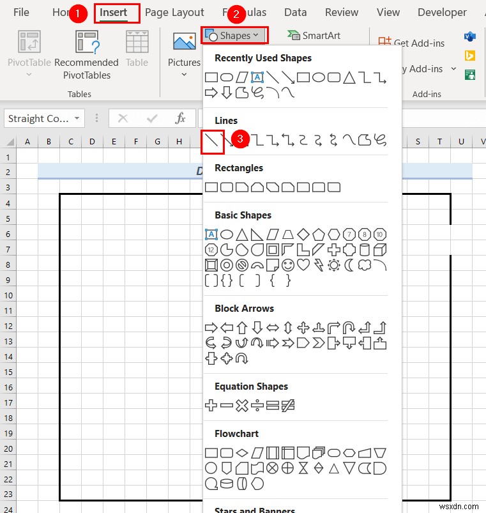This screenshot has height=513, width=486.
Task: Select the Text Box in Recently Used Shapes
Action: tap(257, 77)
